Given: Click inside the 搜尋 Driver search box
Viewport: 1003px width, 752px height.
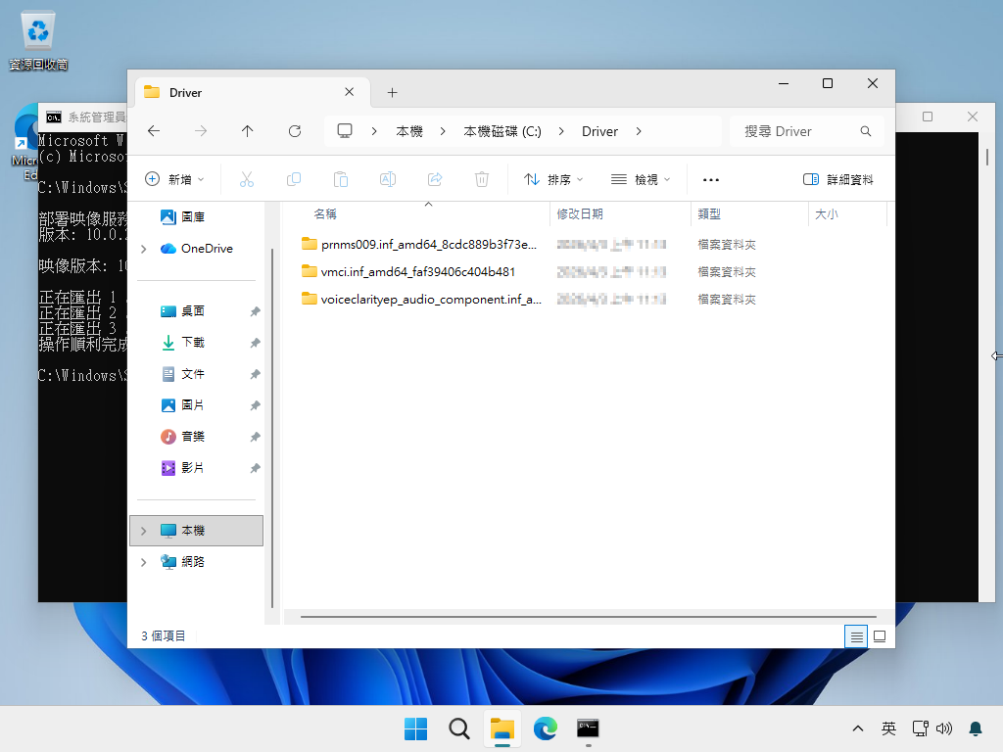Looking at the screenshot, I should 803,130.
